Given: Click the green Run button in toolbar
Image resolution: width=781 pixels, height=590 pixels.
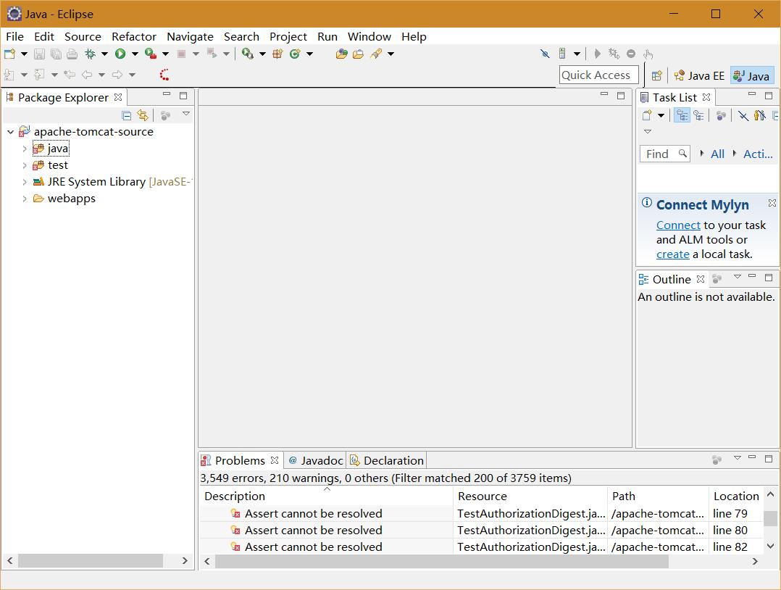Looking at the screenshot, I should pos(120,54).
